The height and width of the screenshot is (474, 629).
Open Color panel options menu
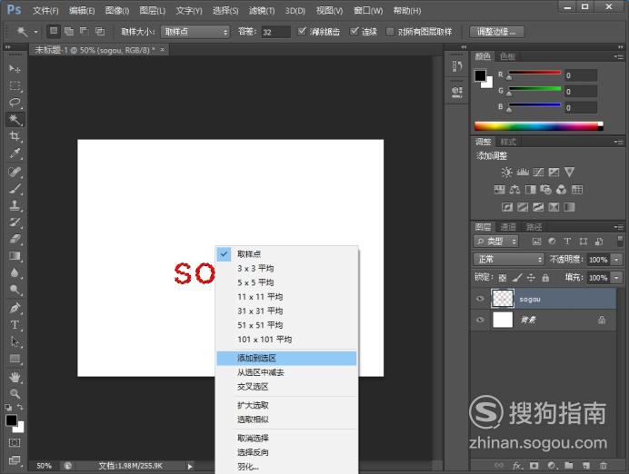618,56
